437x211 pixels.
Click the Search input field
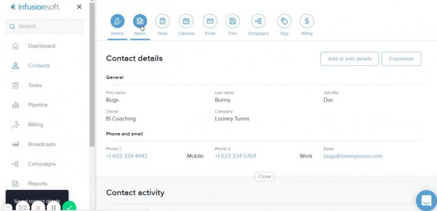click(x=44, y=27)
